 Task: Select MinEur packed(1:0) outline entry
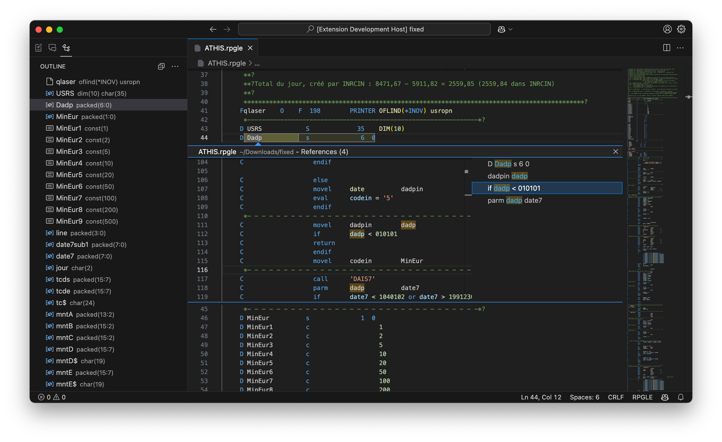108,117
